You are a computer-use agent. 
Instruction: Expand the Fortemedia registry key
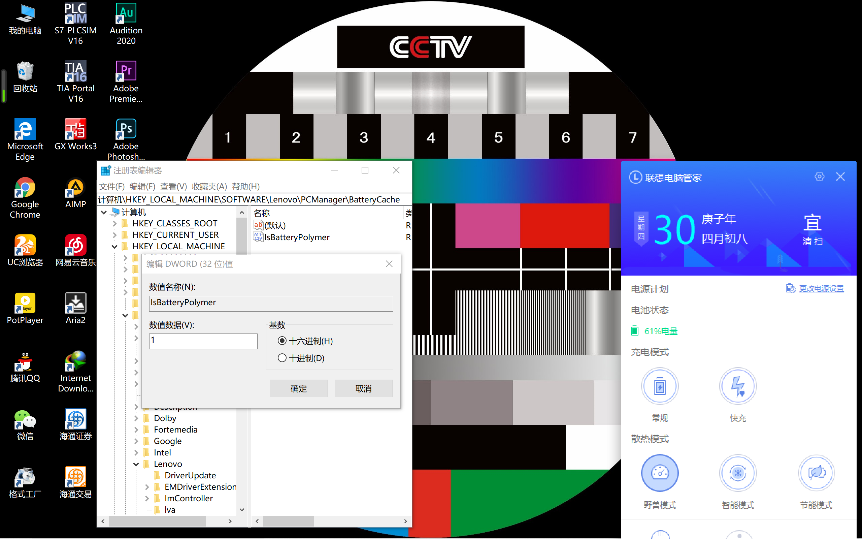pyautogui.click(x=136, y=430)
